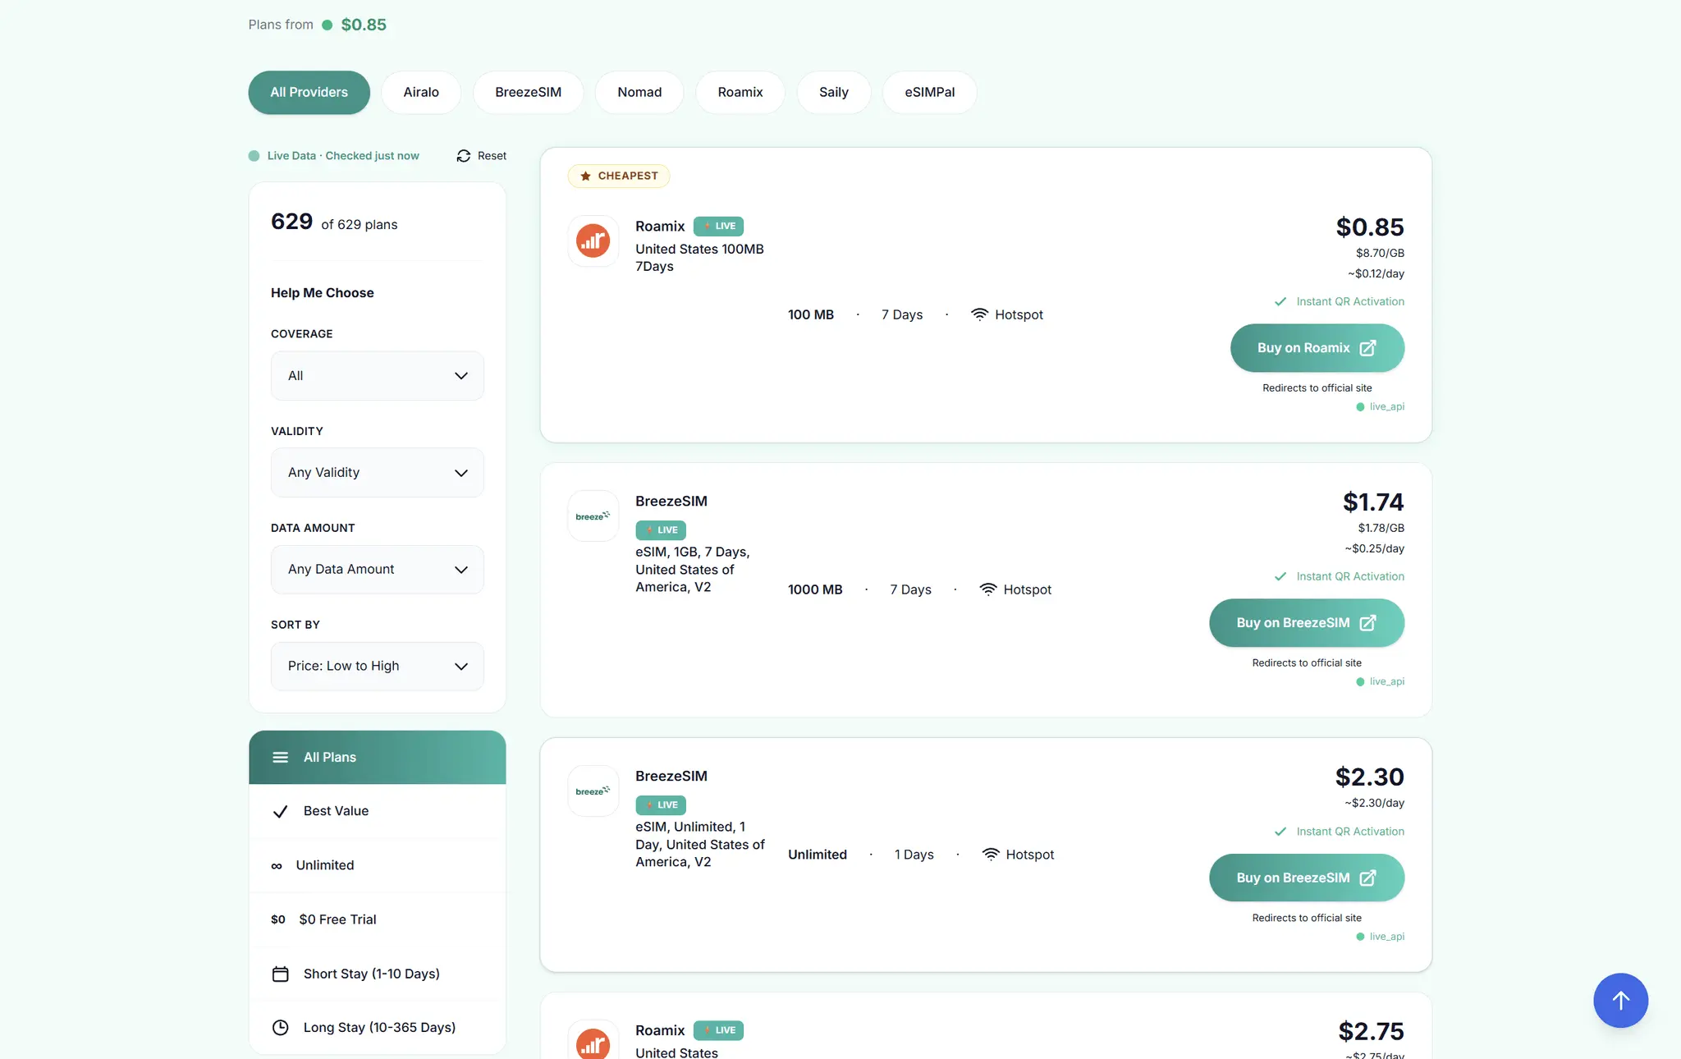
Task: Click the $0.85 price in Roamix card
Action: [x=1370, y=227]
